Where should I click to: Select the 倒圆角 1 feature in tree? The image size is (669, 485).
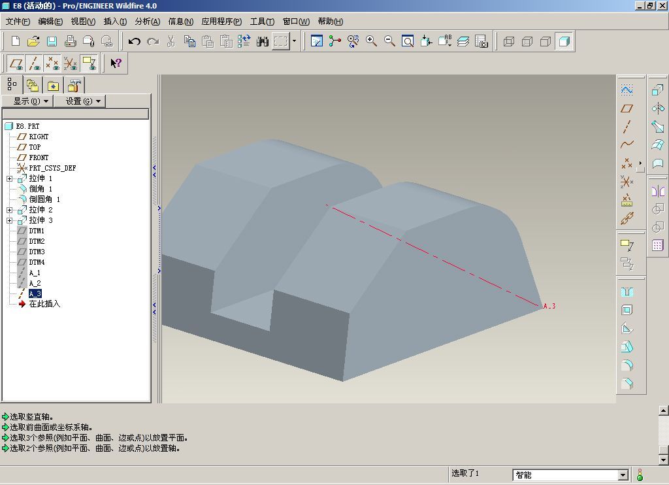(44, 199)
